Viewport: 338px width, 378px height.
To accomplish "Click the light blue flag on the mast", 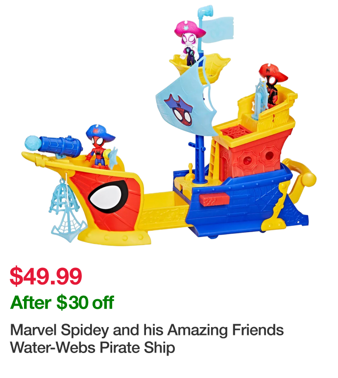I will coord(218,29).
